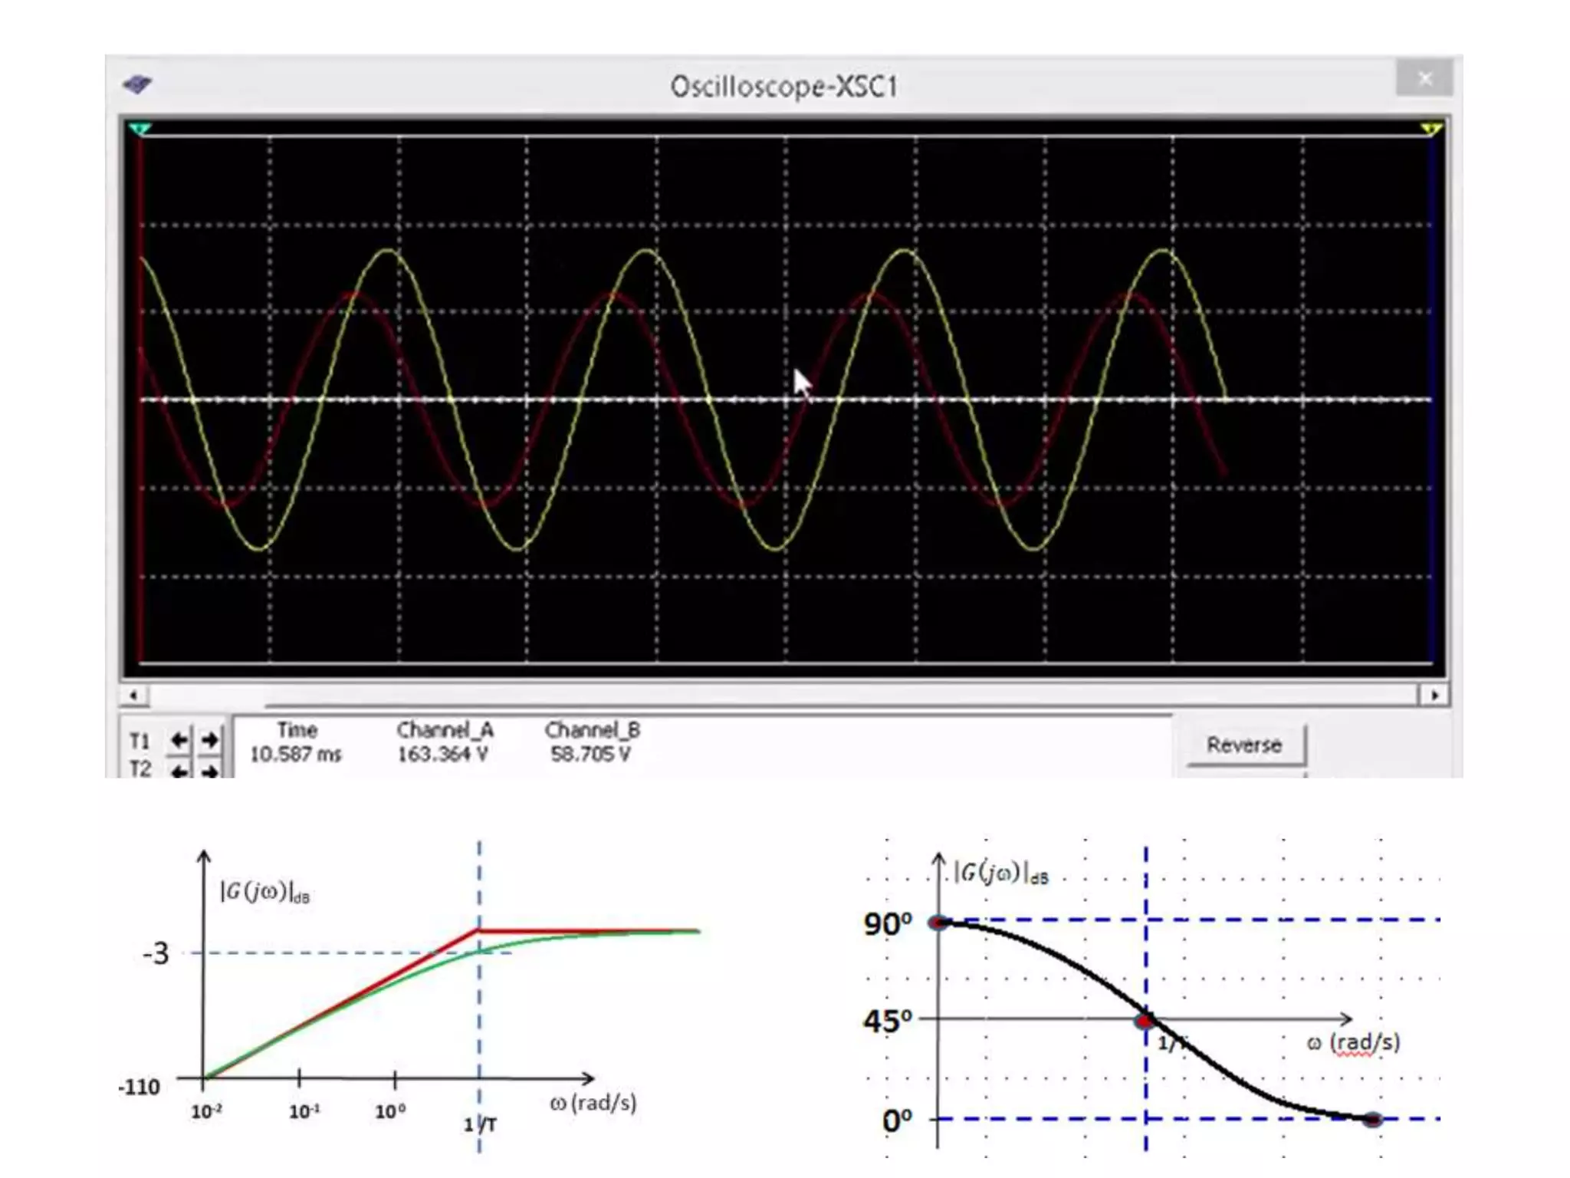The image size is (1570, 1178).
Task: Move cursor T2 right with arrow button
Action: pos(209,770)
